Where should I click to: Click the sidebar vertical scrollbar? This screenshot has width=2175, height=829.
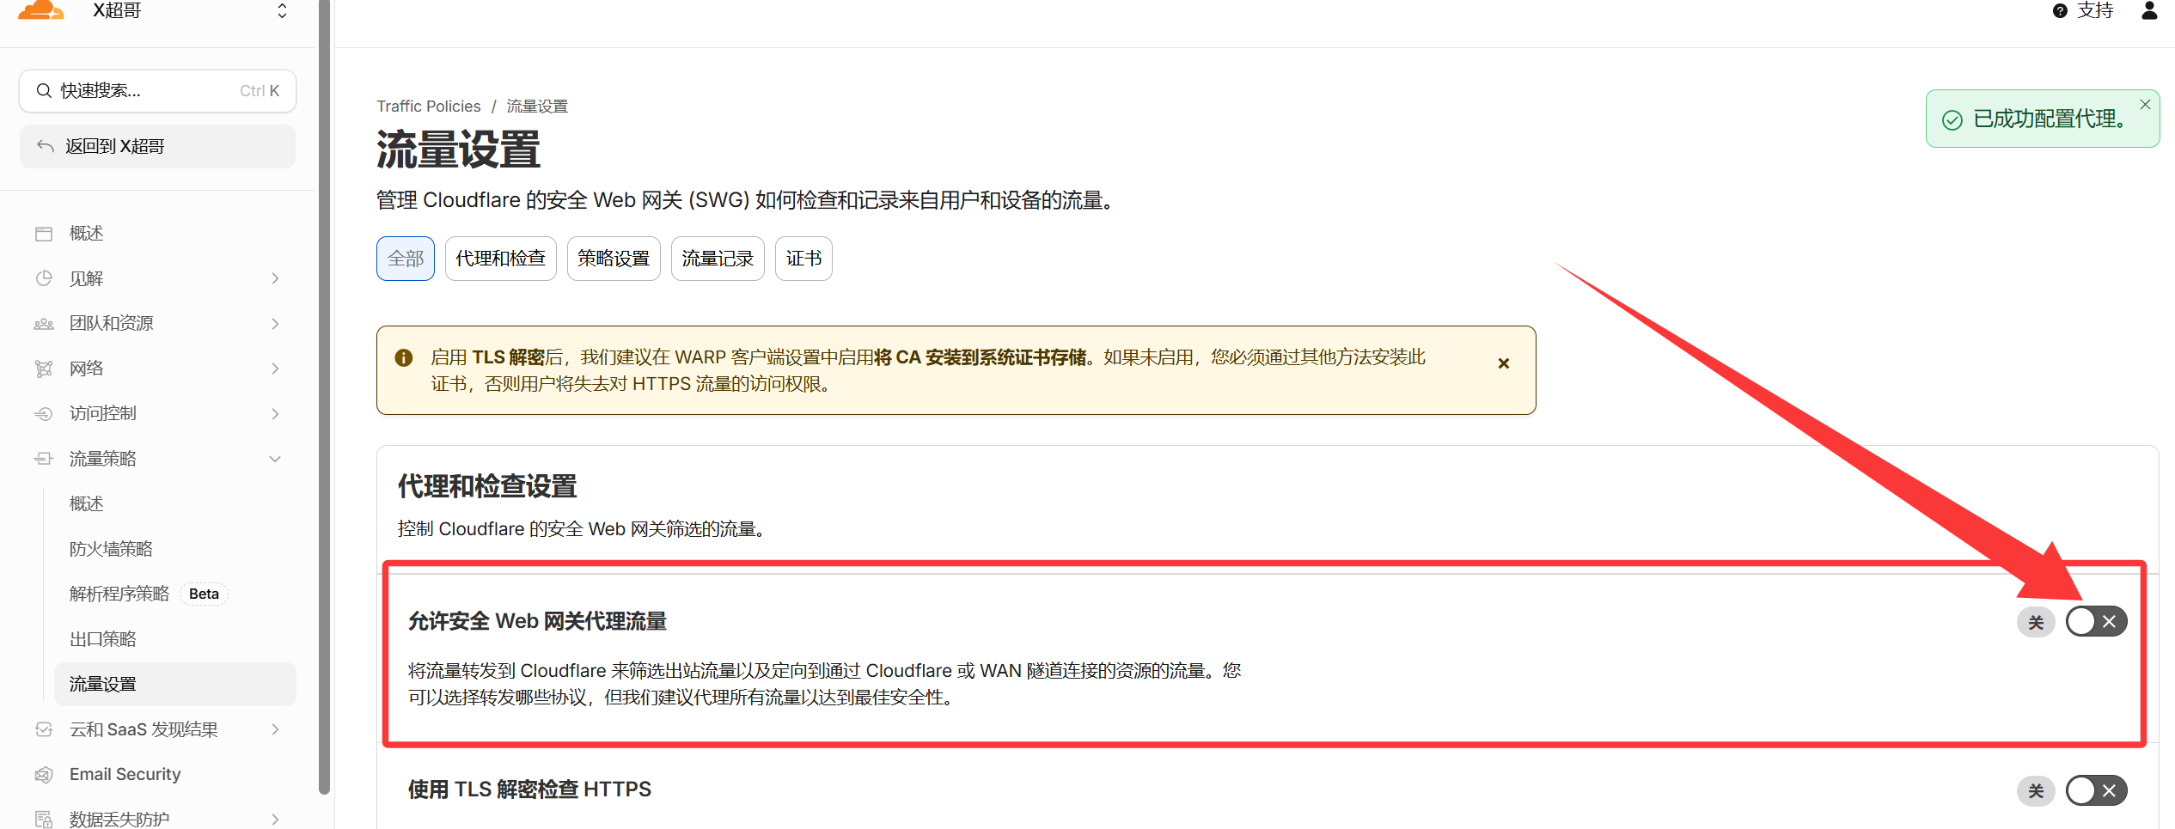[324, 395]
